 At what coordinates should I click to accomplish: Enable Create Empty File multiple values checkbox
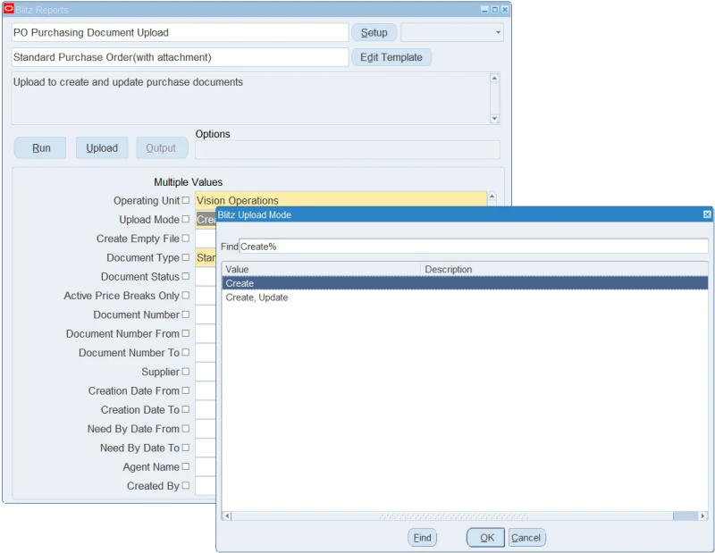coord(186,238)
